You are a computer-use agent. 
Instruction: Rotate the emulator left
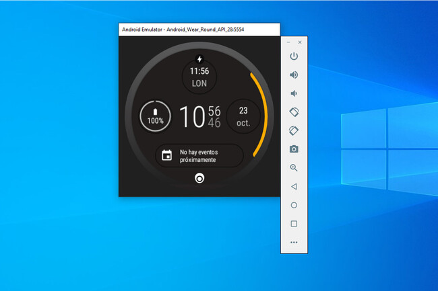tap(294, 112)
